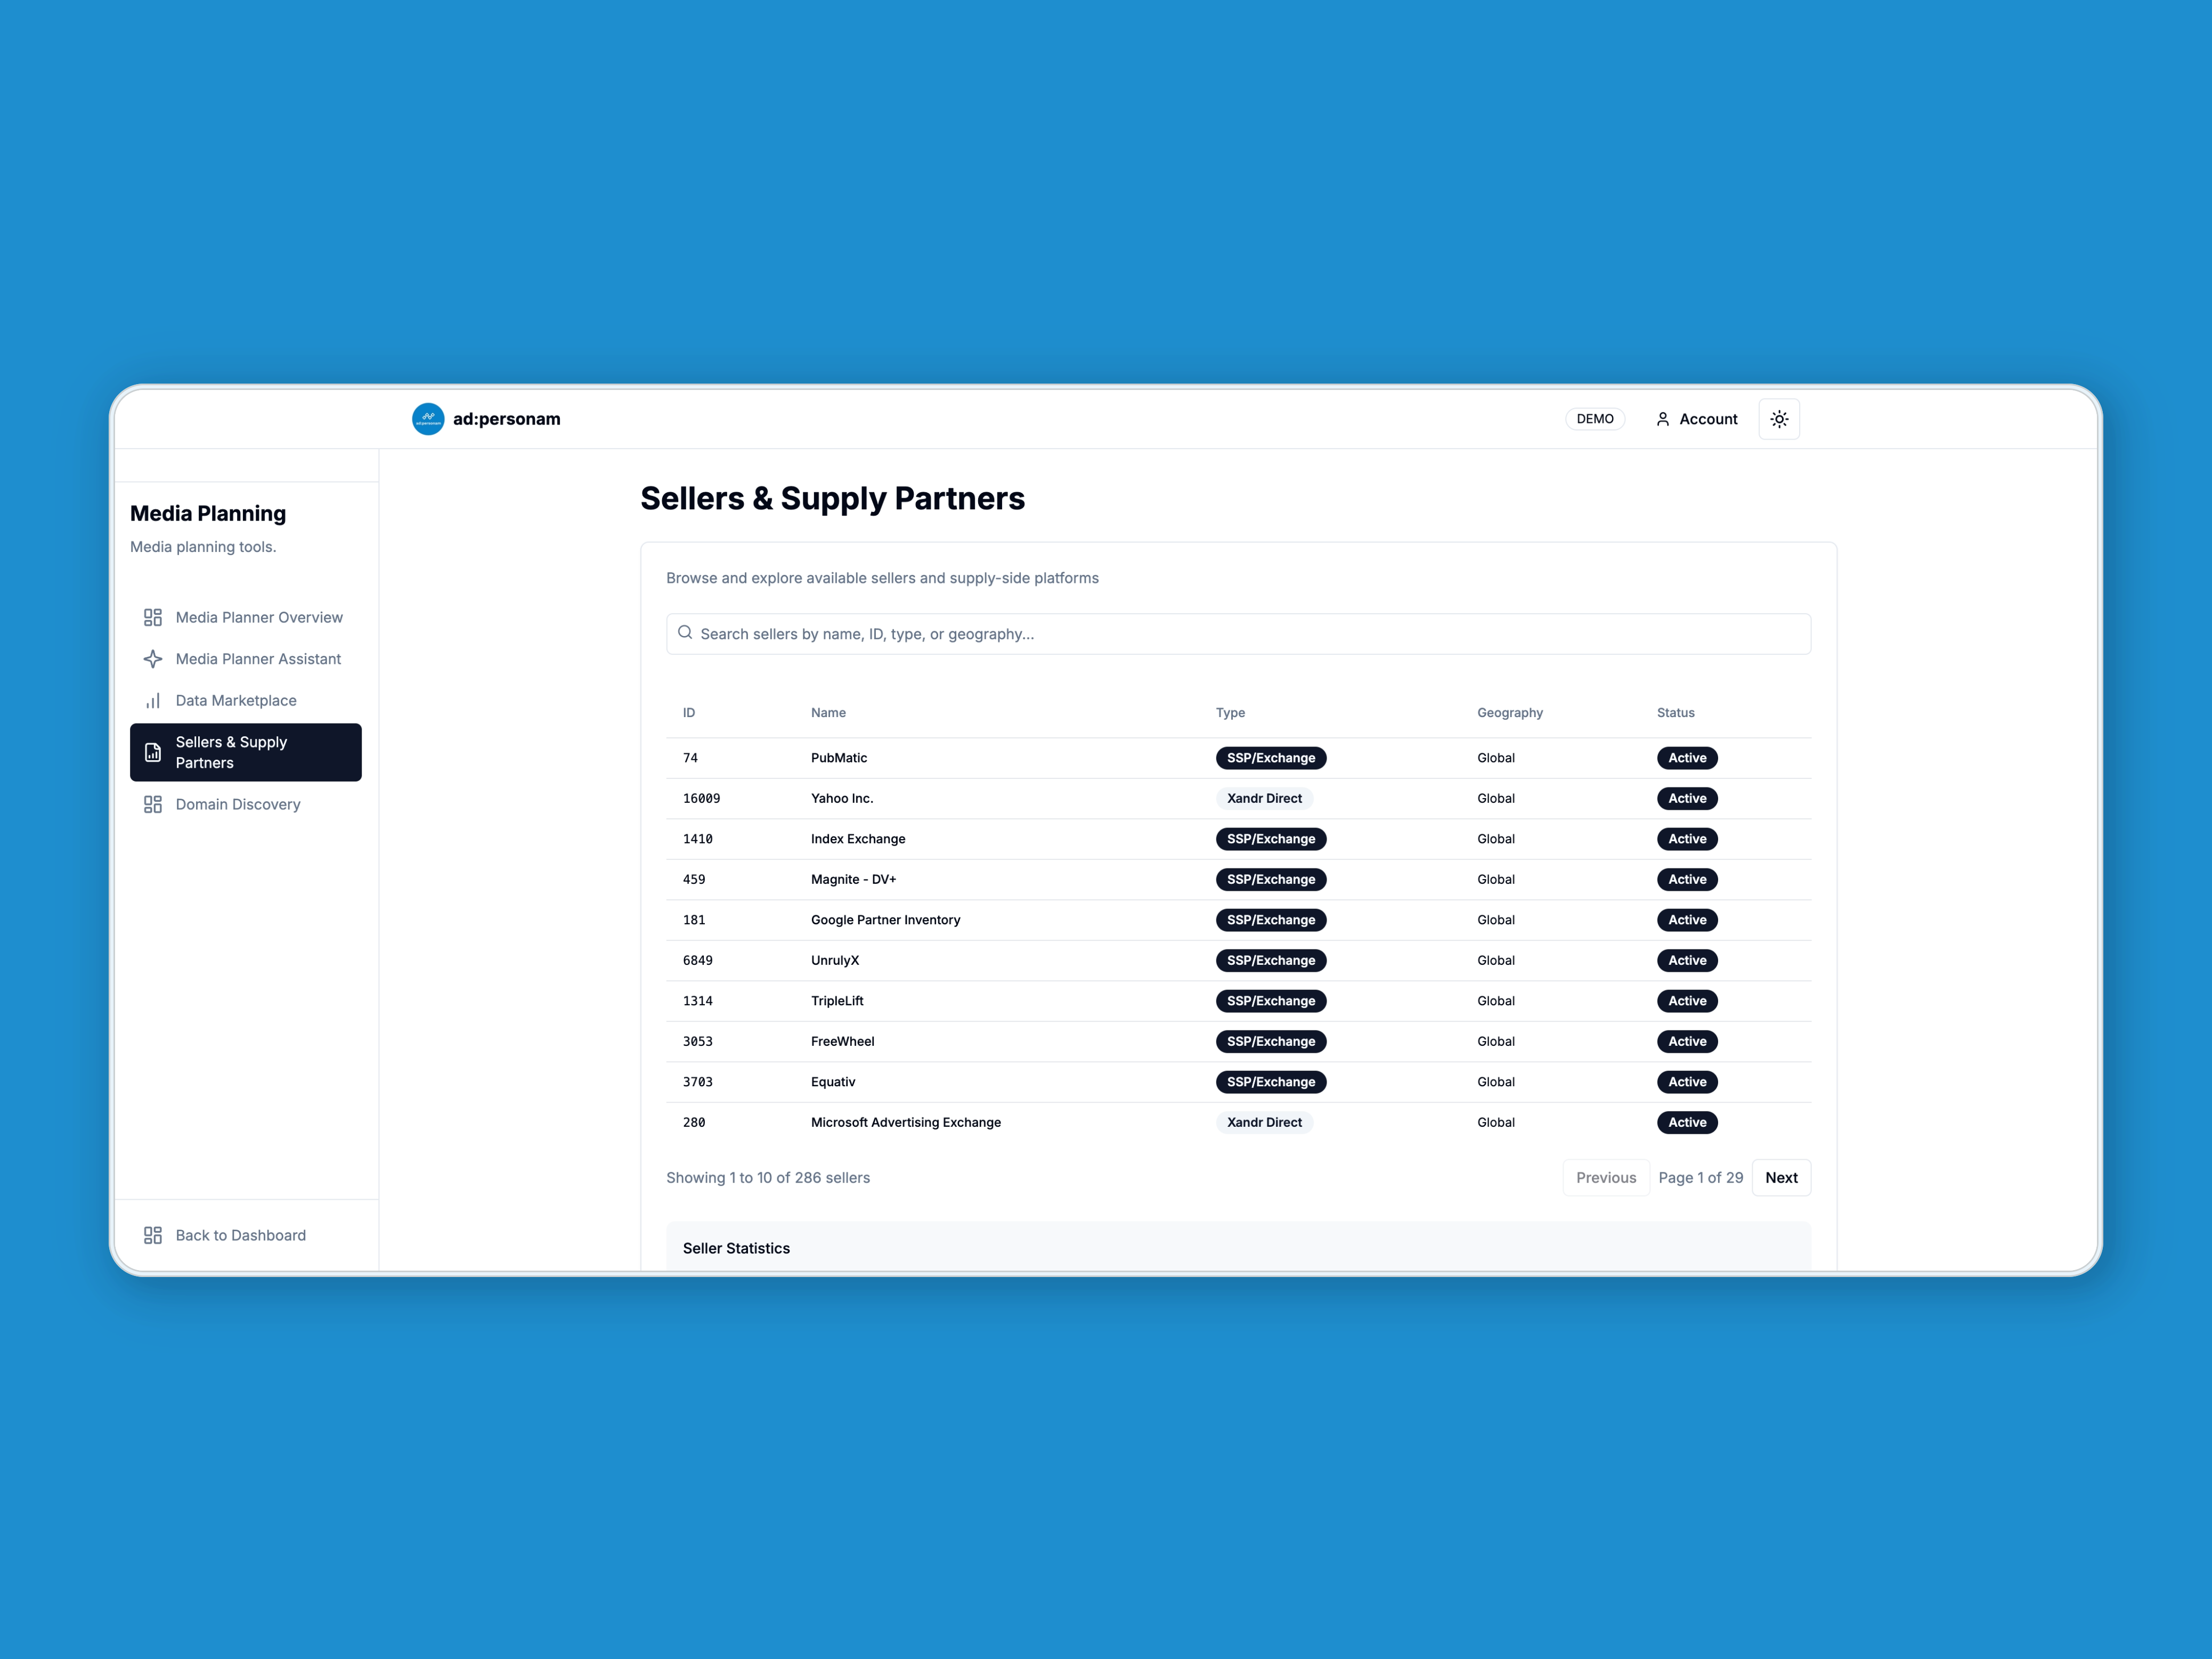Screen dimensions: 2212x1659
Task: Go to Next page of sellers
Action: [1781, 1177]
